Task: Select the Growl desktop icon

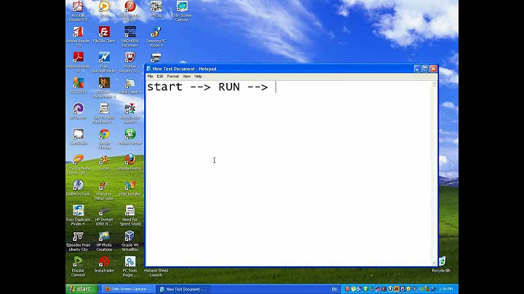Action: pos(104,162)
